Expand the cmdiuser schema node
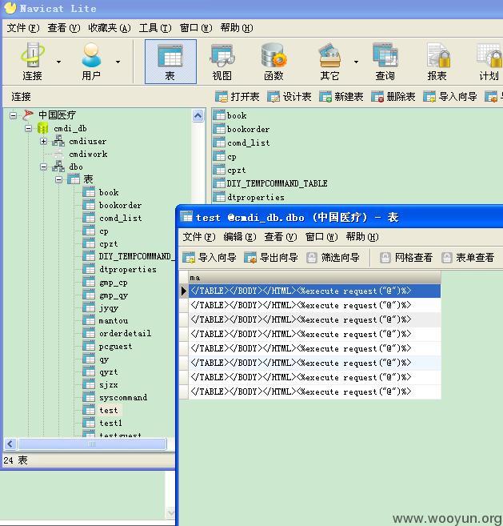This screenshot has height=526, width=503. tap(43, 141)
